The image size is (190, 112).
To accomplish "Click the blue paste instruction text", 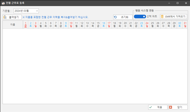I will click(56, 17).
